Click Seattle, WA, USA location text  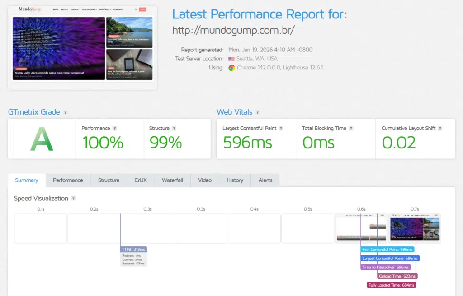pyautogui.click(x=257, y=59)
